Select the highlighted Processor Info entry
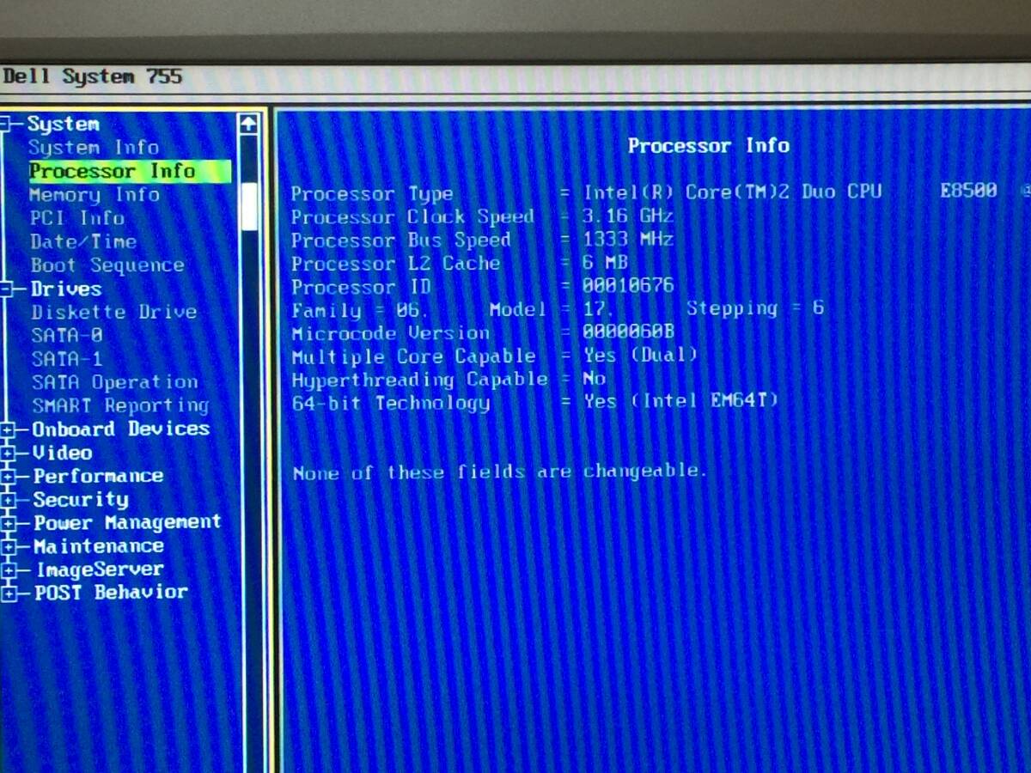The height and width of the screenshot is (773, 1031). pos(129,171)
